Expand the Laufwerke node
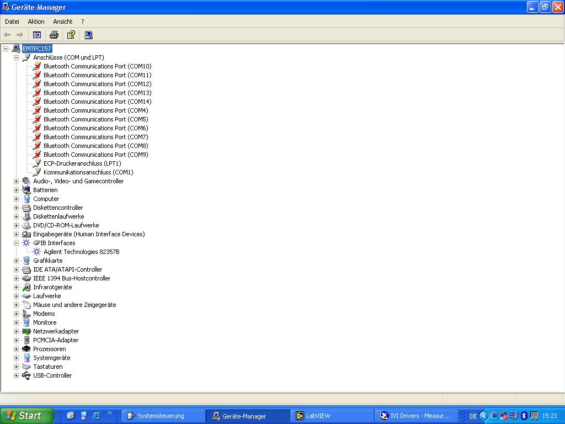 coord(16,296)
